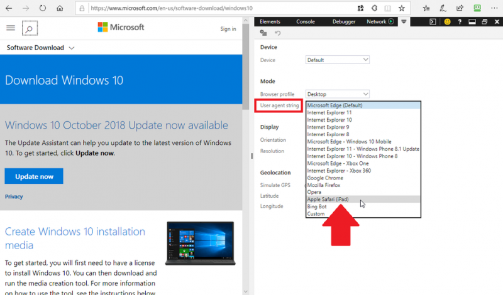This screenshot has height=295, width=503.
Task: Go back with the browser back arrow
Action: tap(9, 8)
